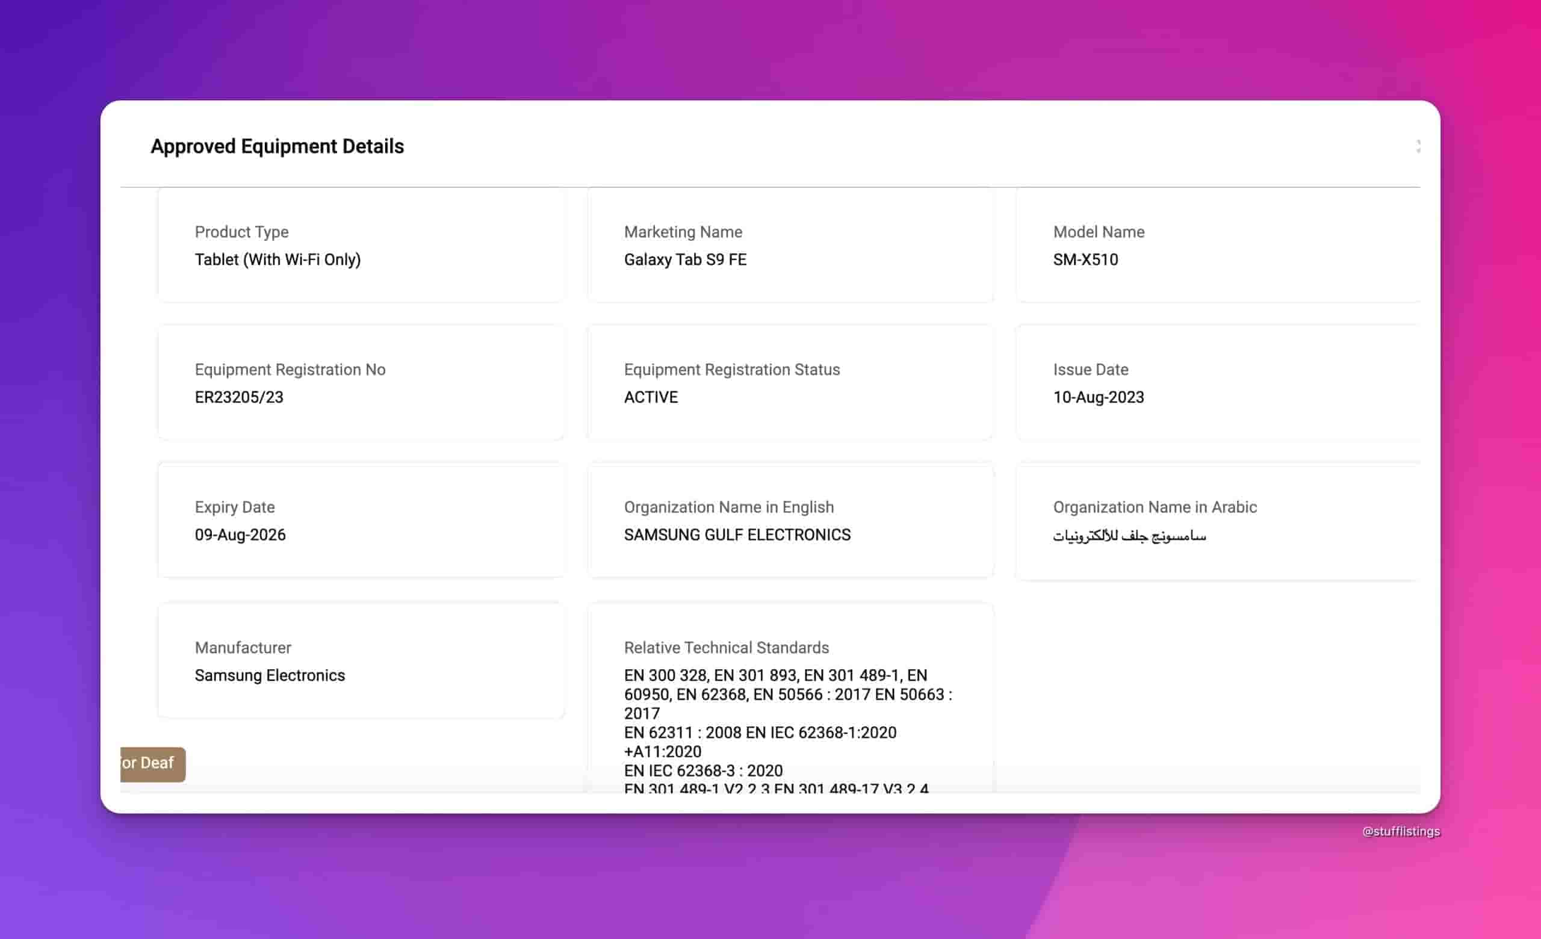1541x939 pixels.
Task: Click the Tablet (With Wi-Fi Only) value
Action: coord(277,259)
